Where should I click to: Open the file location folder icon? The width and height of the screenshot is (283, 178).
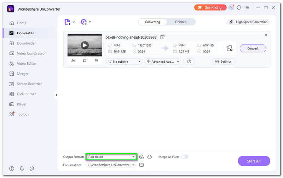[x=141, y=165]
